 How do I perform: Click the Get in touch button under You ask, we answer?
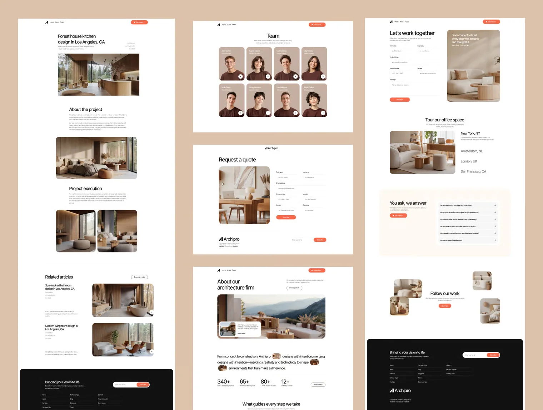click(398, 216)
